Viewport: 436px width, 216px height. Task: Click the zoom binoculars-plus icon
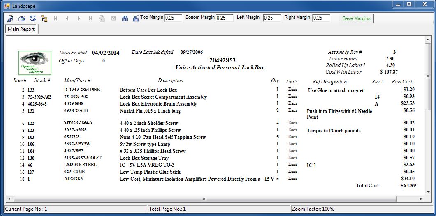pos(136,18)
